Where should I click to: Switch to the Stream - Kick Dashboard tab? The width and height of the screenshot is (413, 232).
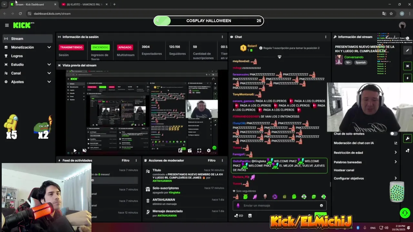33,4
